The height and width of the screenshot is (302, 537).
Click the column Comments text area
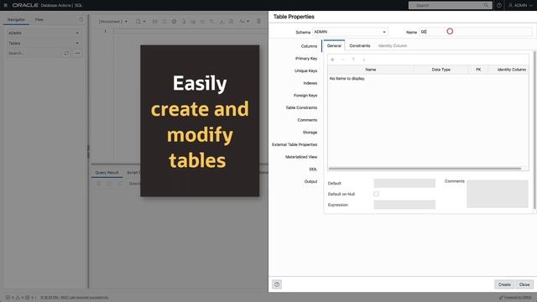tap(498, 194)
